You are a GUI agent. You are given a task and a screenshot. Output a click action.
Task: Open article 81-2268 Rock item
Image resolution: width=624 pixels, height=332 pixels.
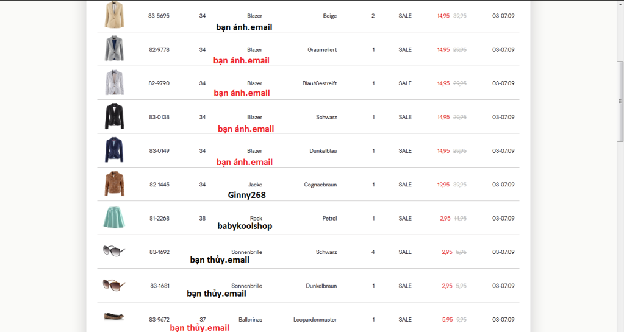[159, 218]
